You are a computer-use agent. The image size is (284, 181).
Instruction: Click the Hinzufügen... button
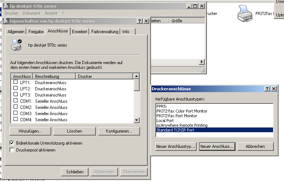pyautogui.click(x=30, y=131)
